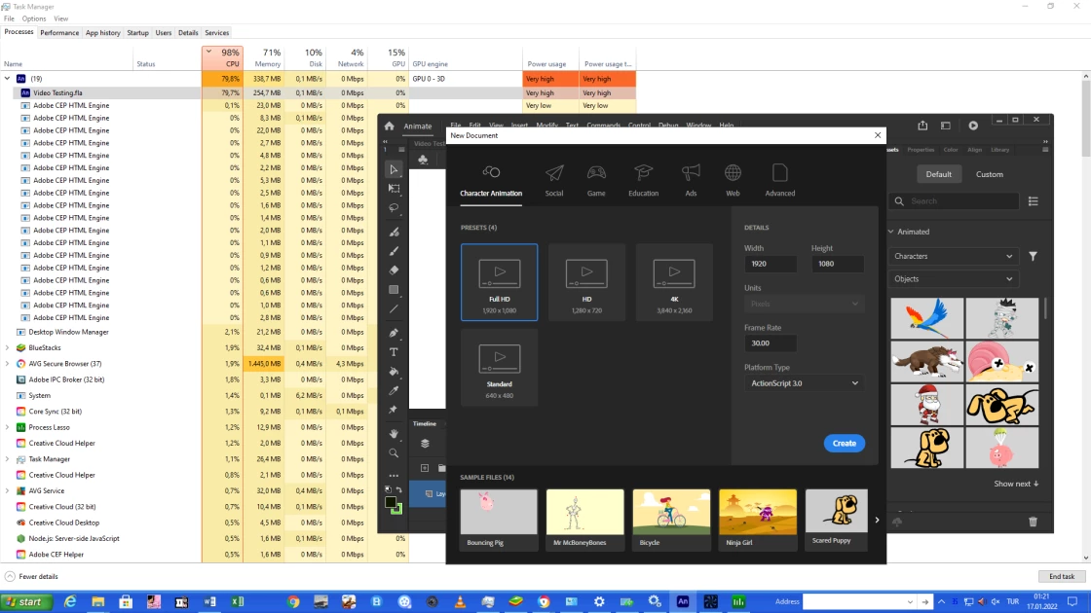
Task: Open the Platform Type ActionScript 3.0 dropdown
Action: 805,383
